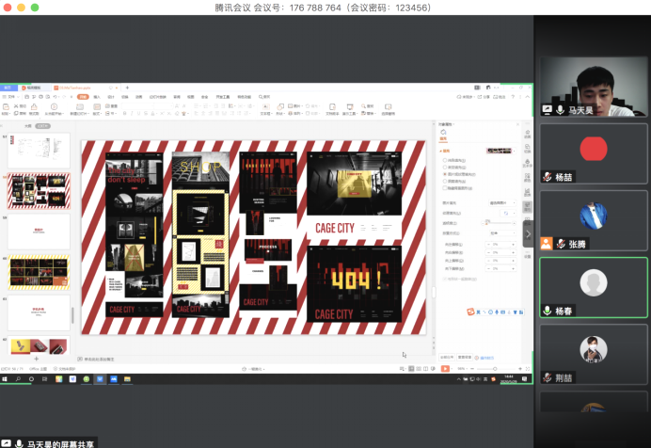This screenshot has width=651, height=448.
Task: Select the 纯色填充 solid fill radio button
Action: tap(444, 160)
